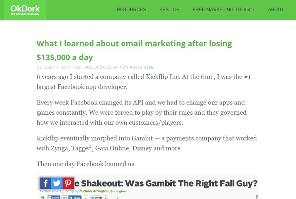Click the Facebook Share button in embedded article
296x199 pixels.
54,198
